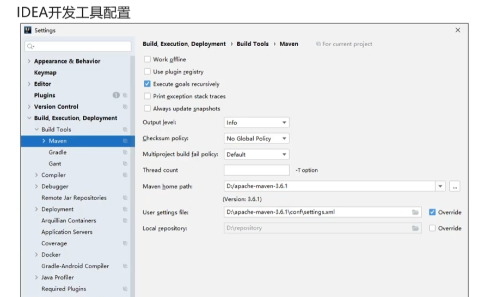Click the project-level icon beside Compiler
The image size is (478, 297).
125,175
